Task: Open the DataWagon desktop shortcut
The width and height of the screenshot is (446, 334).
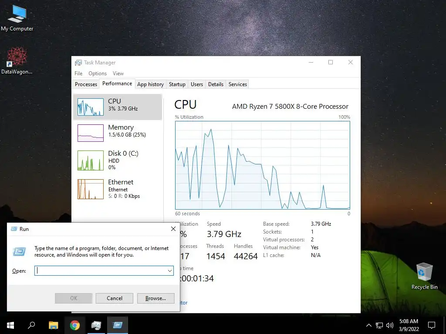Action: (17, 60)
